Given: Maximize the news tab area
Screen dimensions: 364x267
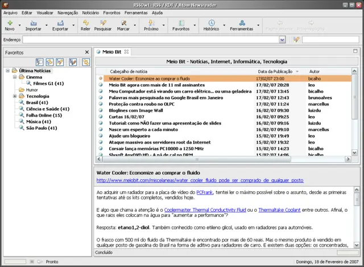Looking at the screenshot, I should click(355, 51).
